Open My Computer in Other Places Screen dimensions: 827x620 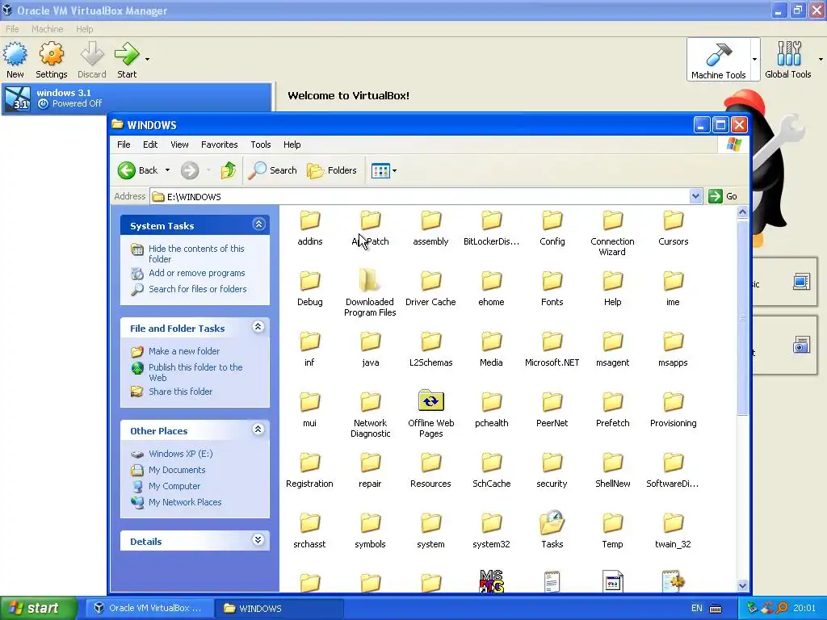point(174,486)
